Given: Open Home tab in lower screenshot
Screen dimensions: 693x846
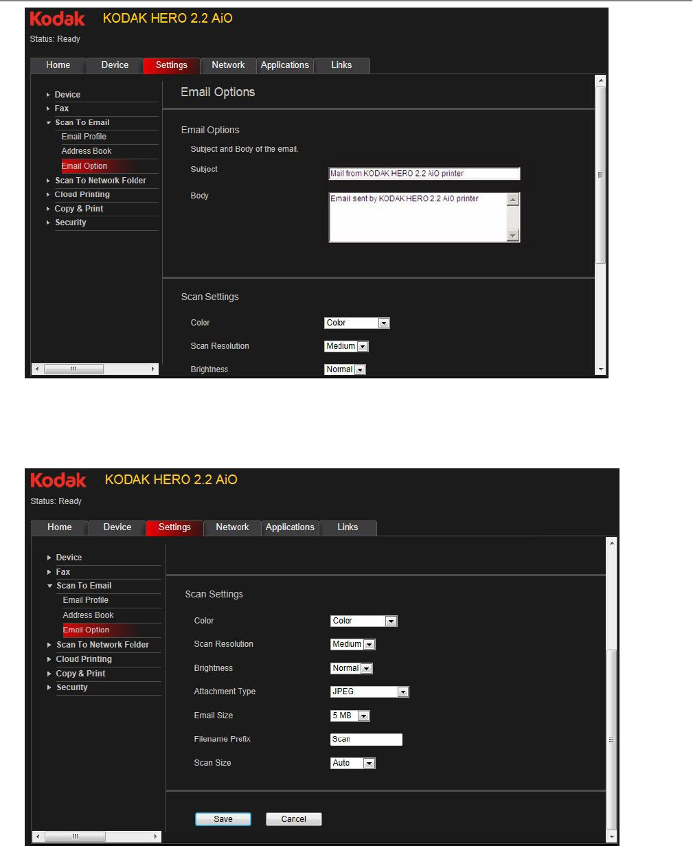Looking at the screenshot, I should (x=60, y=527).
